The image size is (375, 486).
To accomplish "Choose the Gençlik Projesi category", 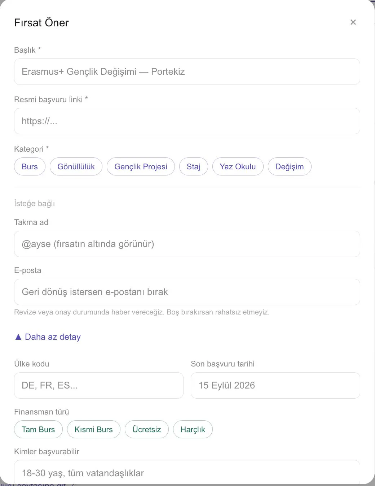I will pyautogui.click(x=141, y=166).
